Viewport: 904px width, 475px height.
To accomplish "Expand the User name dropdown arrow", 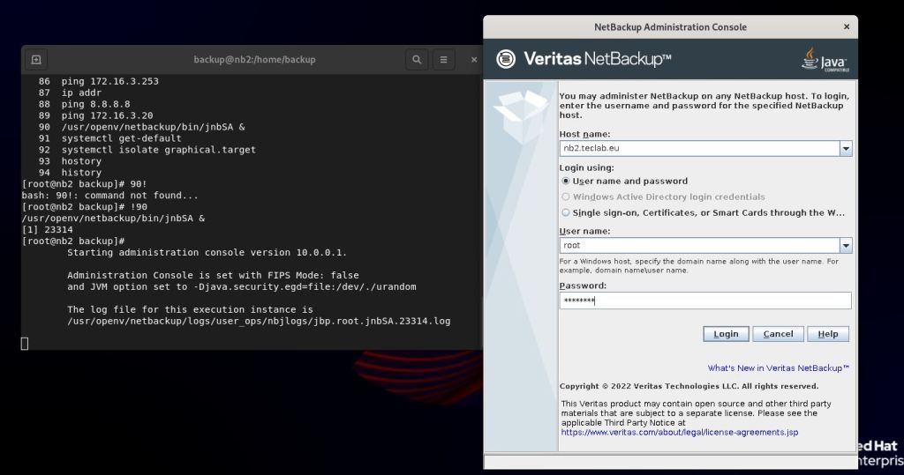I will coord(846,246).
